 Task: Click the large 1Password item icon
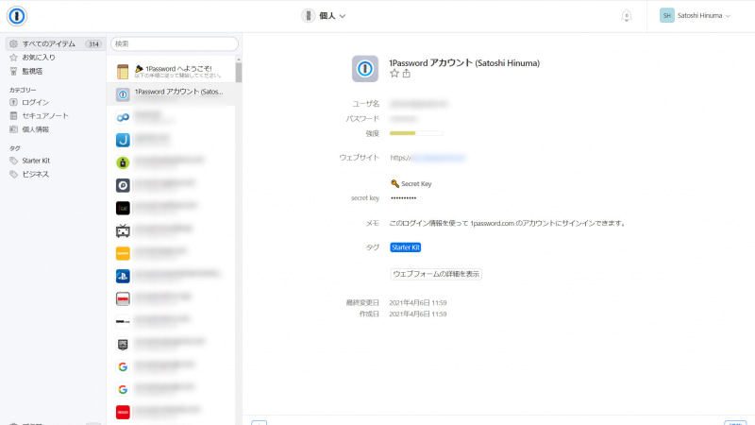click(365, 69)
